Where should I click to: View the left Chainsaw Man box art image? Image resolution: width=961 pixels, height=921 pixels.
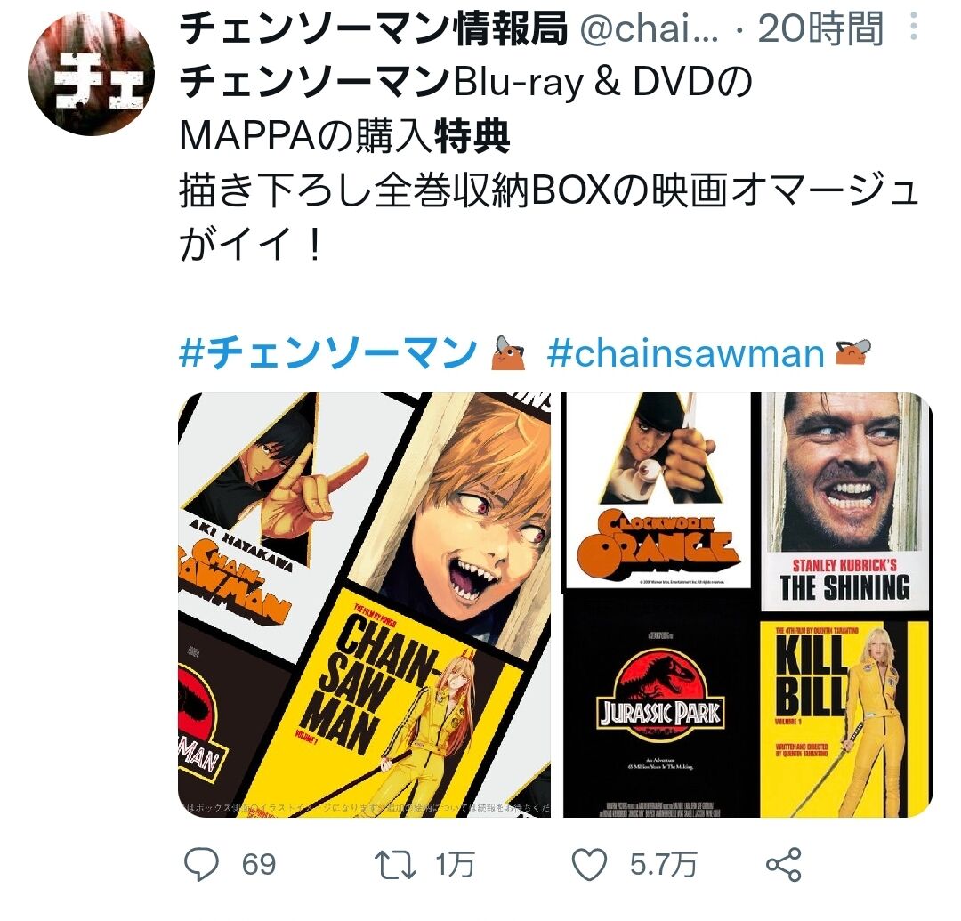coord(365,605)
